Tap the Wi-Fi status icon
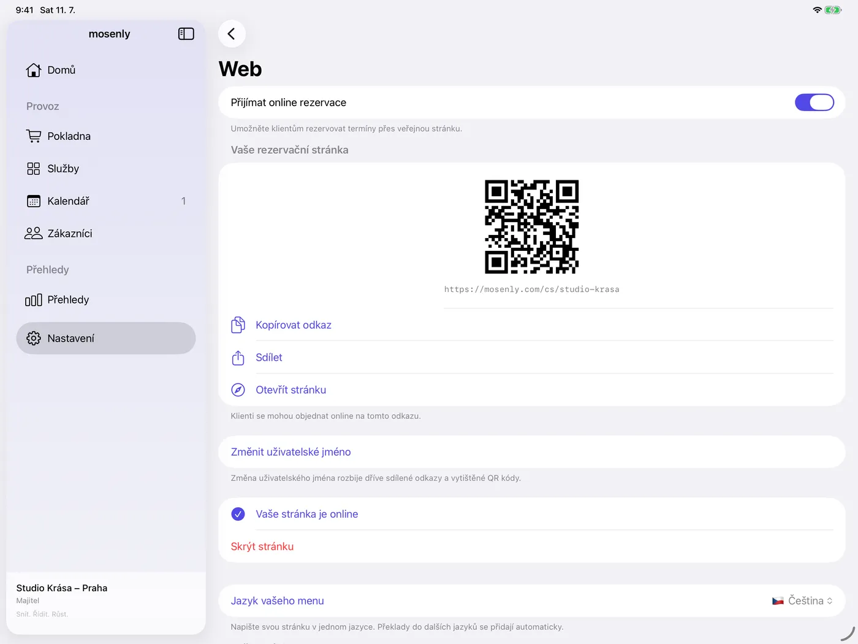 (817, 10)
